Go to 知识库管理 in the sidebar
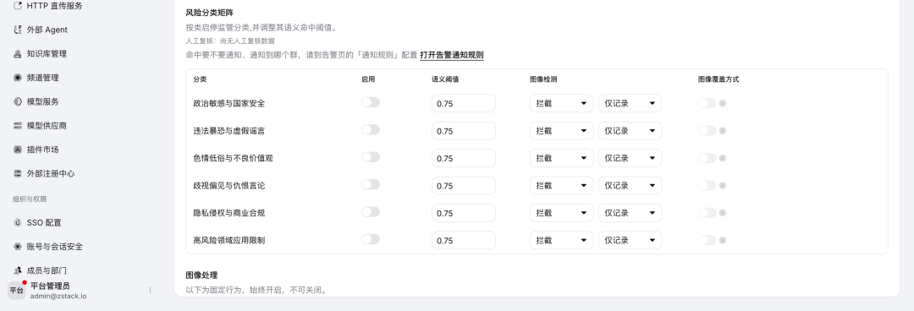Screen dimensions: 914x311 pos(47,53)
